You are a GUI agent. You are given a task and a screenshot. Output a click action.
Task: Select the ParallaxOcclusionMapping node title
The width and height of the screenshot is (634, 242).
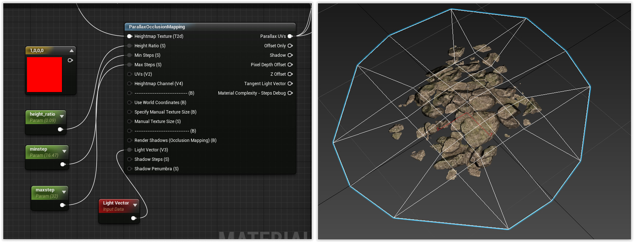click(157, 27)
